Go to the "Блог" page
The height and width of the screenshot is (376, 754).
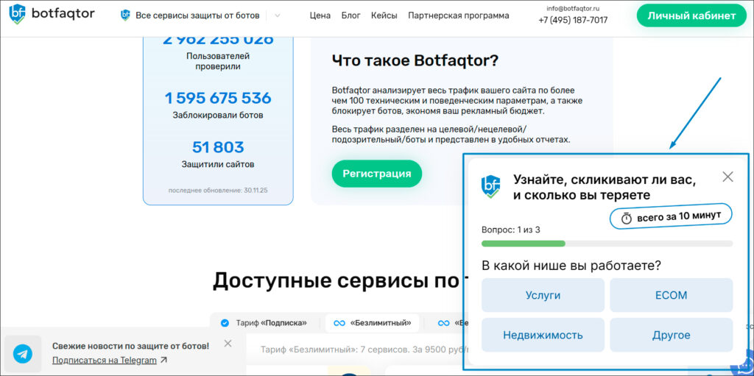coord(351,16)
